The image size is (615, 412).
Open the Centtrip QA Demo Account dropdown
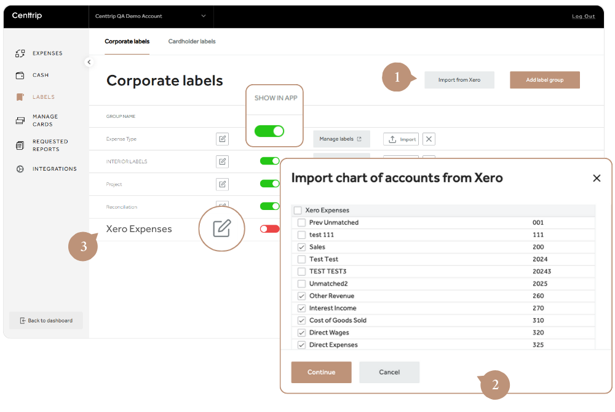(151, 16)
